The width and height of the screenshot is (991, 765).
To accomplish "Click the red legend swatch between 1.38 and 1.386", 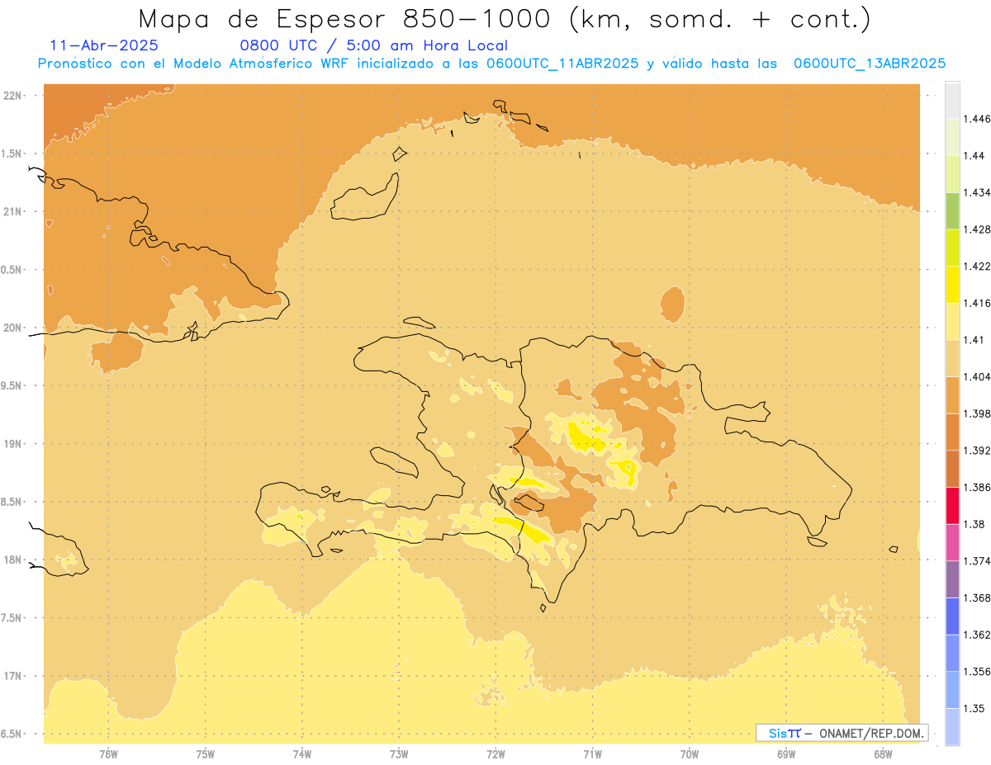I will pos(952,506).
